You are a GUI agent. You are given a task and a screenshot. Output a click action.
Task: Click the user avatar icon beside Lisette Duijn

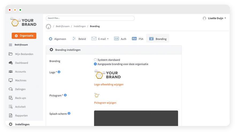pyautogui.click(x=204, y=18)
